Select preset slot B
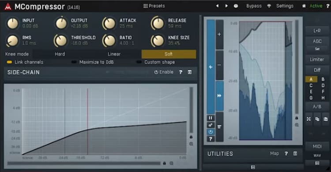Image resolution: width=331 pixels, height=172 pixels. pyautogui.click(x=323, y=79)
